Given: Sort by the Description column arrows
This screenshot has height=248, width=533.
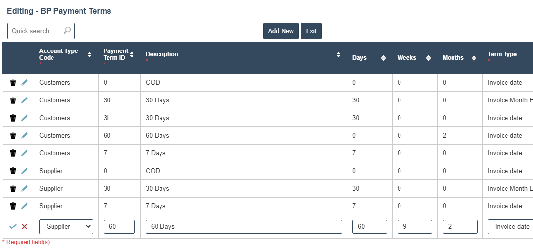Looking at the screenshot, I should click(x=338, y=55).
